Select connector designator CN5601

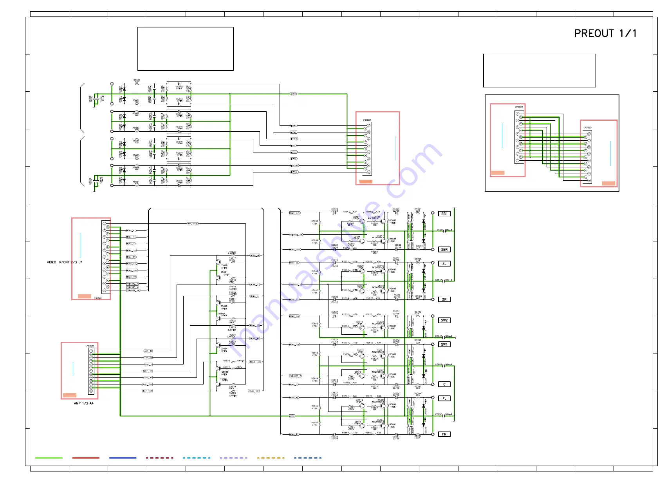(x=97, y=298)
